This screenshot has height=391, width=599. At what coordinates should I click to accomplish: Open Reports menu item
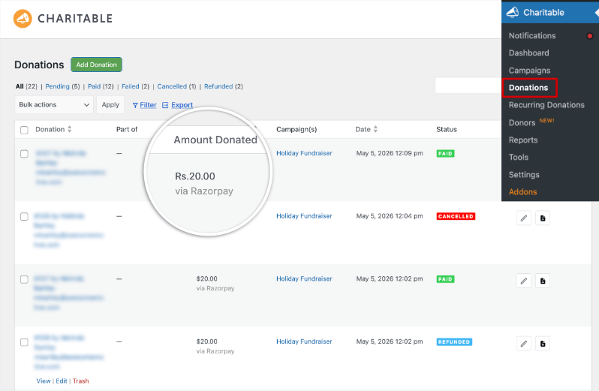coord(523,140)
